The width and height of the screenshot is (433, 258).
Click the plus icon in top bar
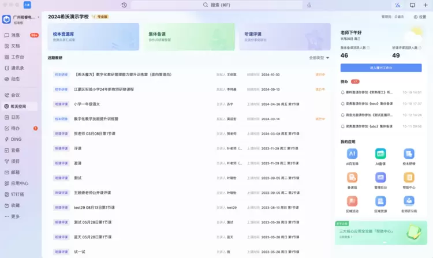425,5
